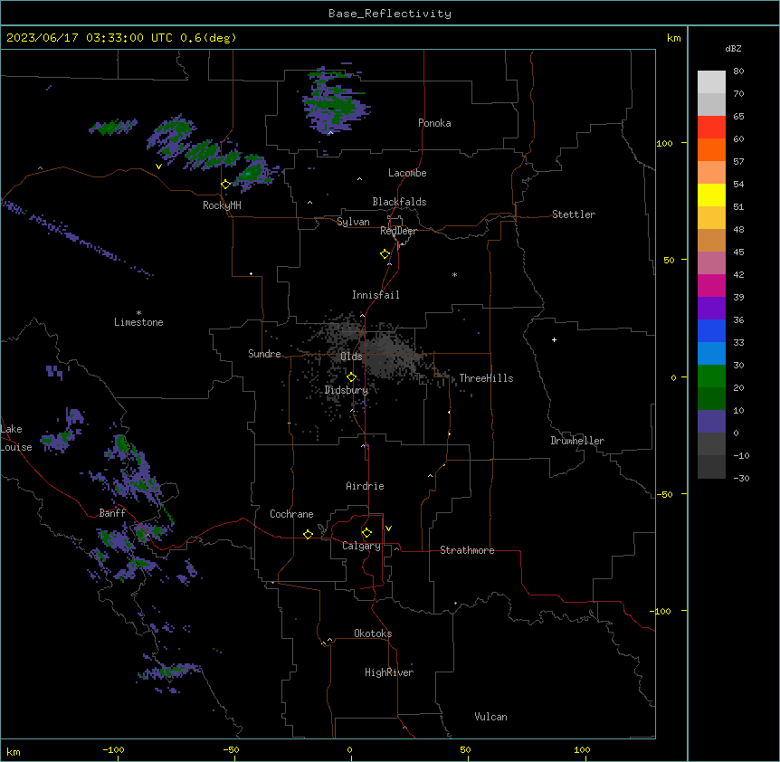Click the Sundre town label
Viewport: 780px width, 762px height.
(x=264, y=354)
